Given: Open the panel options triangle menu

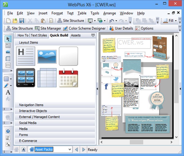Looking at the screenshot, I should [93, 35].
